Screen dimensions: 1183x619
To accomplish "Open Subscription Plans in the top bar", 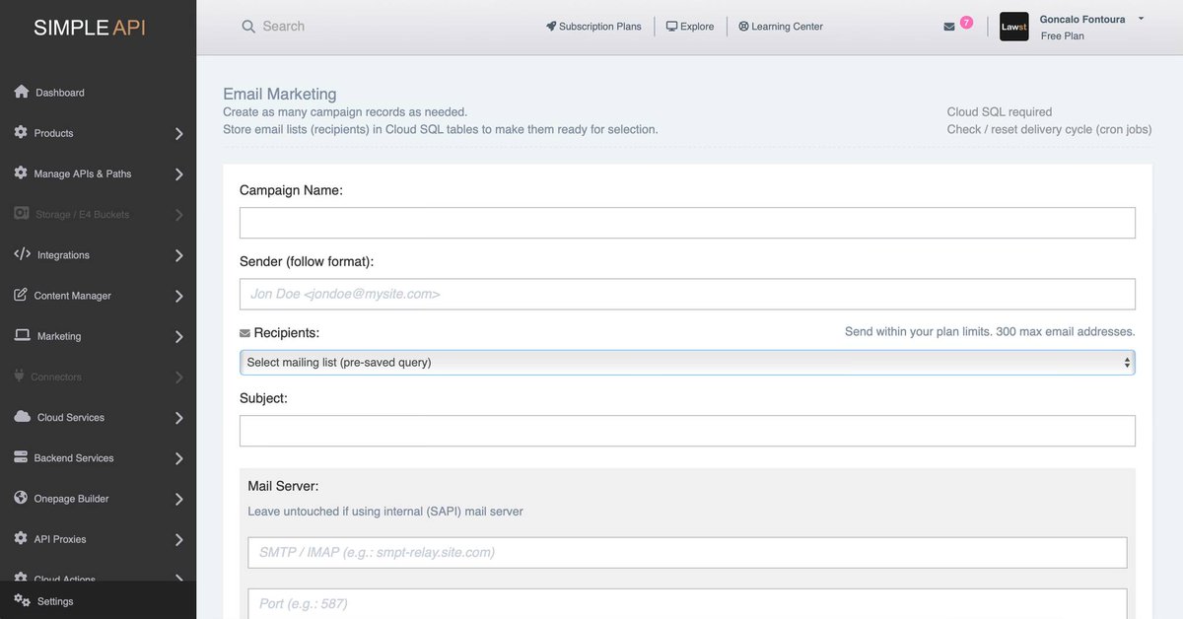I will pyautogui.click(x=592, y=25).
